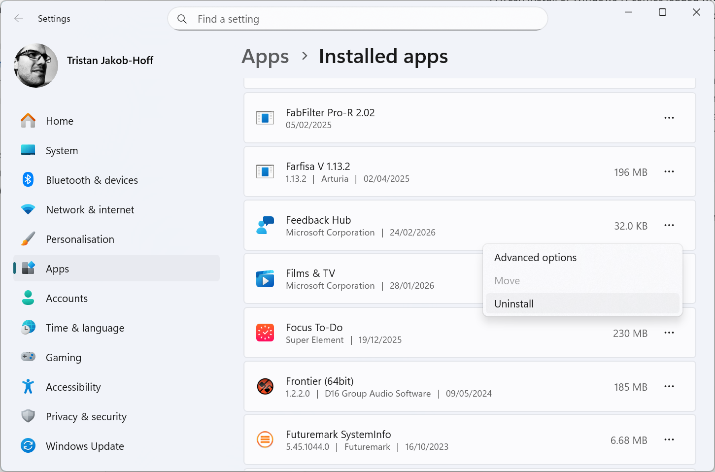Click the Feedback Hub app icon

point(265,226)
